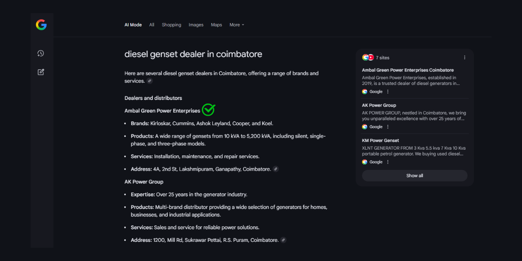Expand the More dropdown in the search tabs
The height and width of the screenshot is (261, 522).
click(x=237, y=25)
